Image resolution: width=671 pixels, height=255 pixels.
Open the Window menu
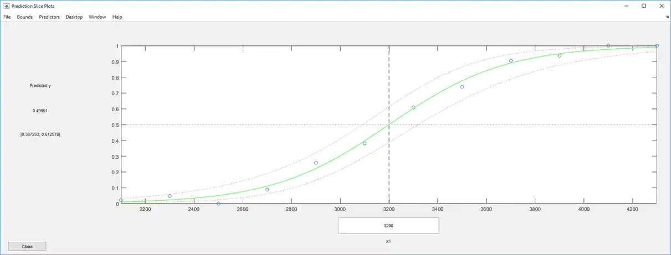point(98,17)
